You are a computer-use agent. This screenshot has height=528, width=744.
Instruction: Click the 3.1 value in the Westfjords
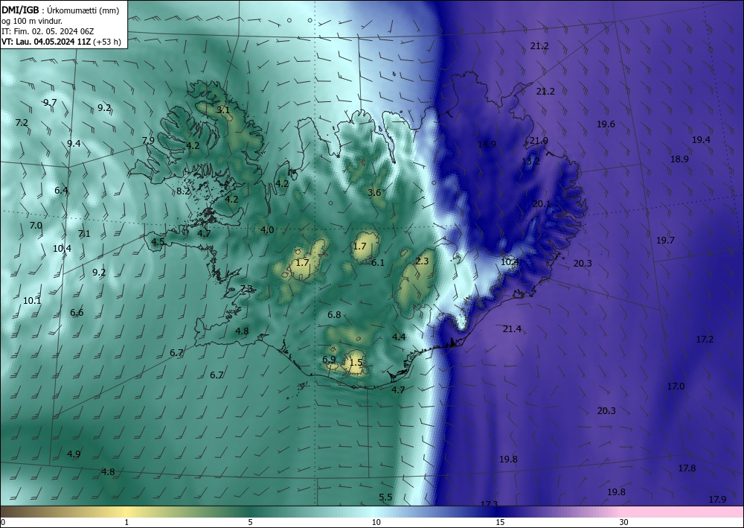tap(223, 110)
